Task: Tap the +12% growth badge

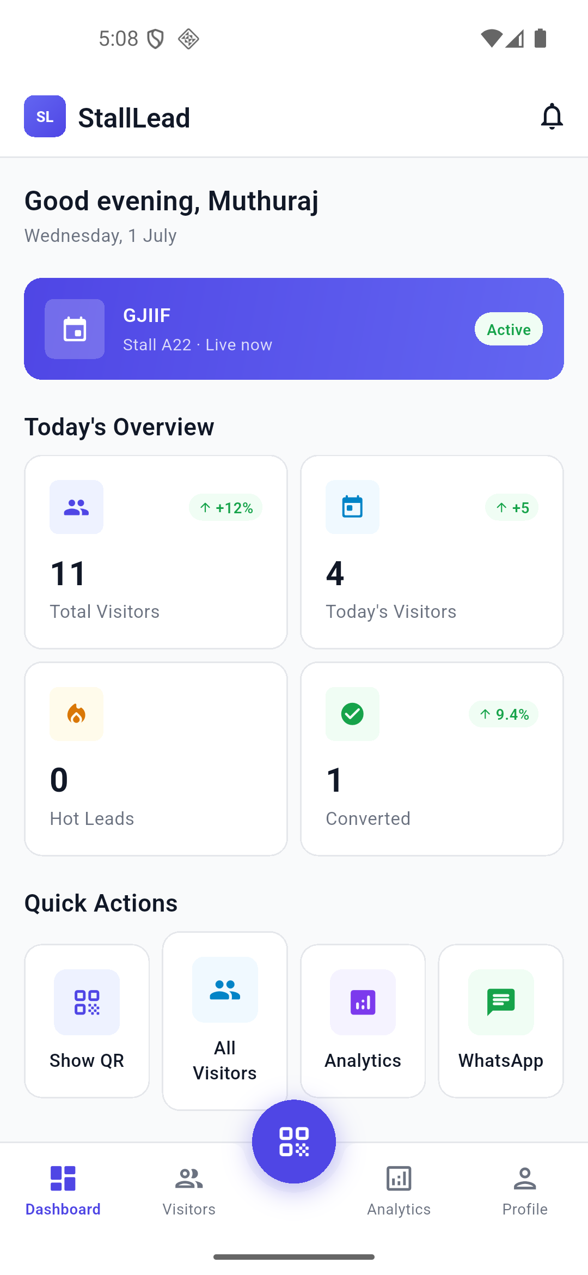Action: [225, 508]
